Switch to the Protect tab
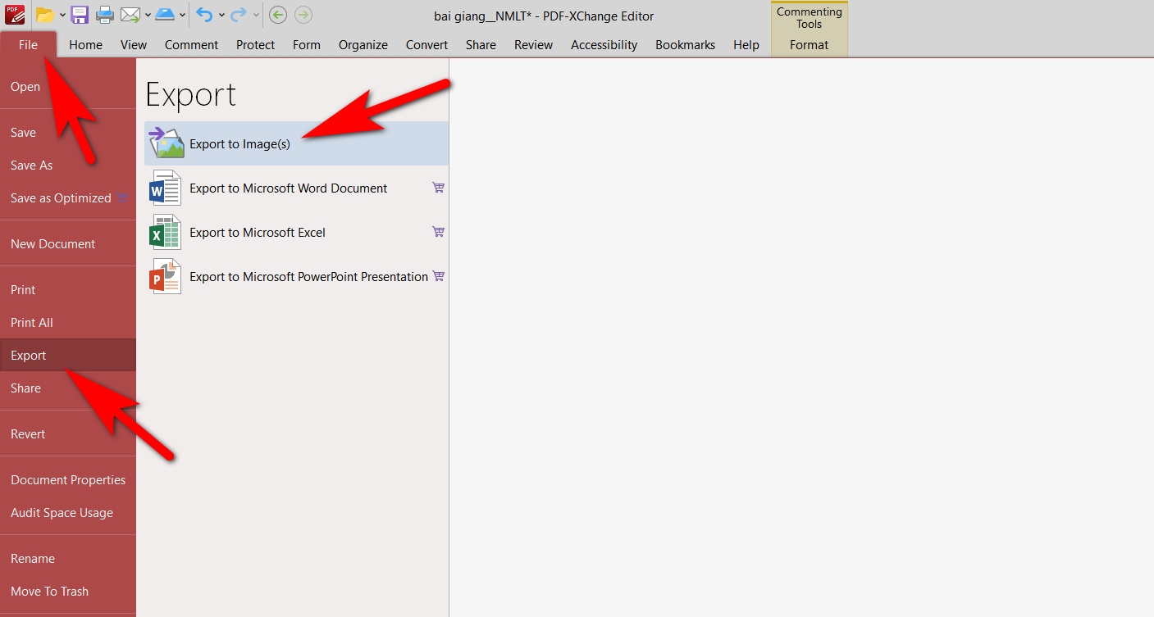1154x617 pixels. 255,45
